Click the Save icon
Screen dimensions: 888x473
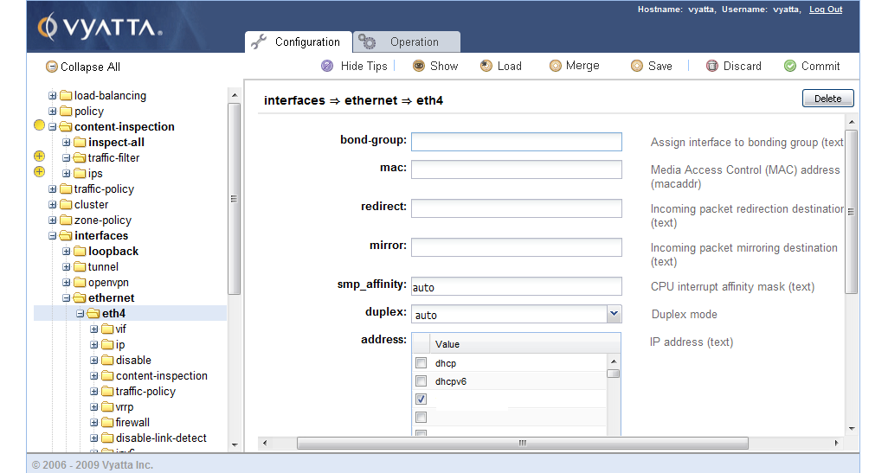(x=637, y=66)
